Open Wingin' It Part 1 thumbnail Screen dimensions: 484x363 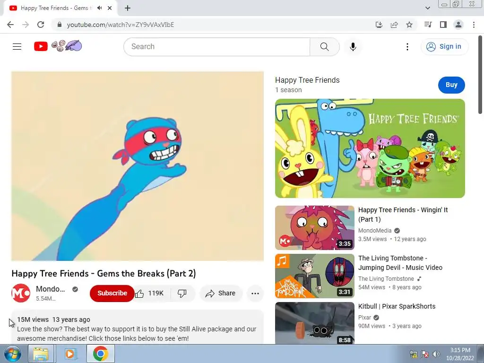click(x=314, y=228)
